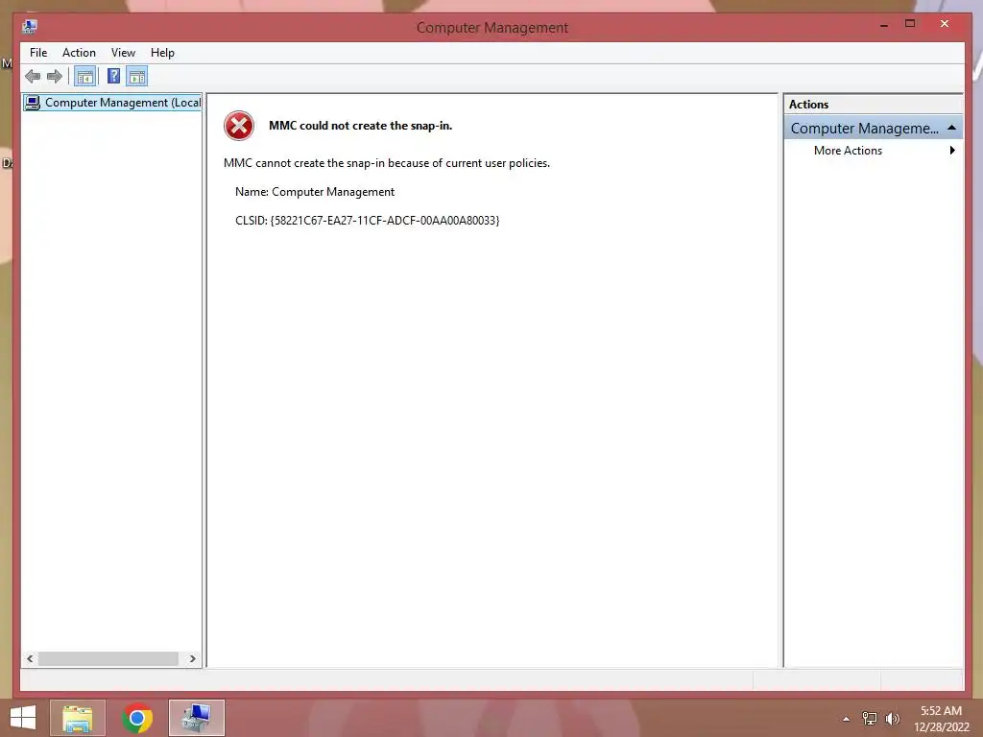The height and width of the screenshot is (737, 983).
Task: Click the Actions pane title
Action: click(x=808, y=105)
